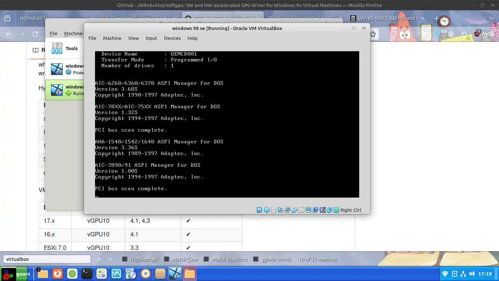Click the 17:19 clock in the system tray
499x281 pixels.
(485, 274)
